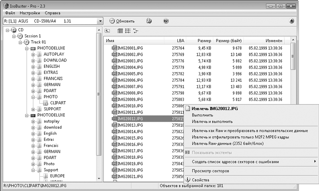Image resolution: width=319 pixels, height=191 pixels.
Task: Collapse the PHOTO folder node
Action: point(33,97)
